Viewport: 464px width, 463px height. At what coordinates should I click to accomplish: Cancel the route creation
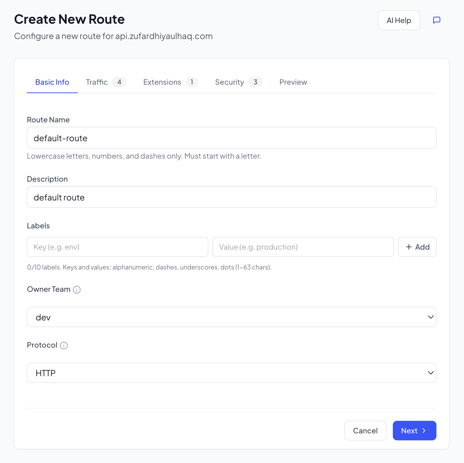click(365, 431)
